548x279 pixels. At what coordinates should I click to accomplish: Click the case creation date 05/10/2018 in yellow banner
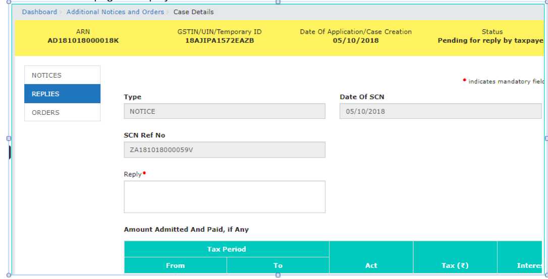(x=356, y=40)
